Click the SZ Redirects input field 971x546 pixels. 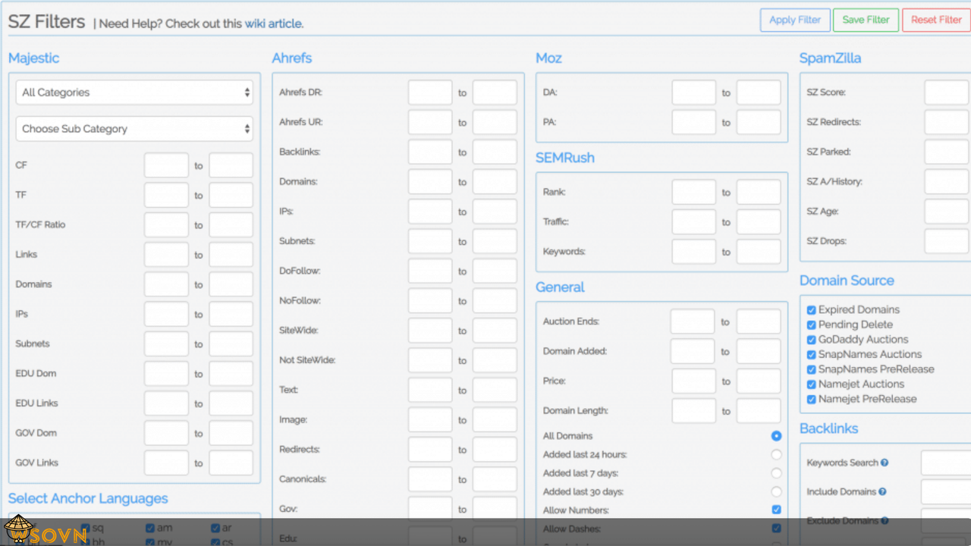click(947, 122)
